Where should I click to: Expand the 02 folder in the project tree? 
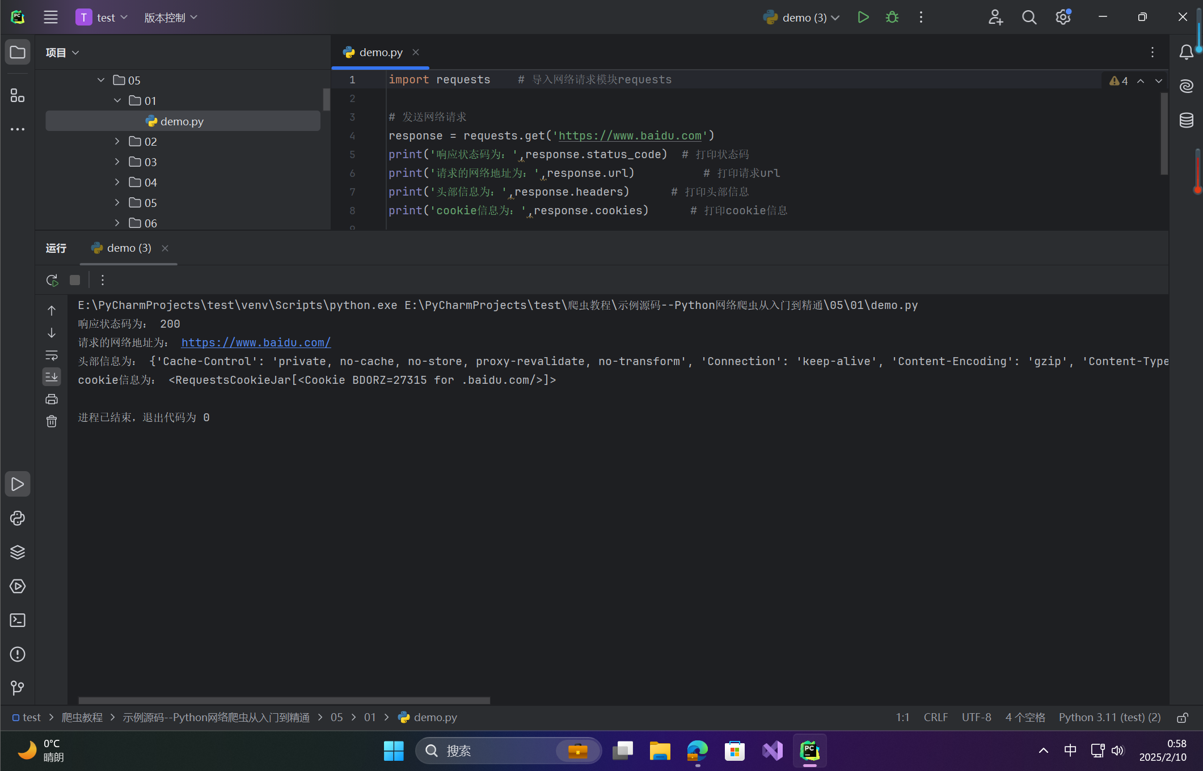[117, 142]
